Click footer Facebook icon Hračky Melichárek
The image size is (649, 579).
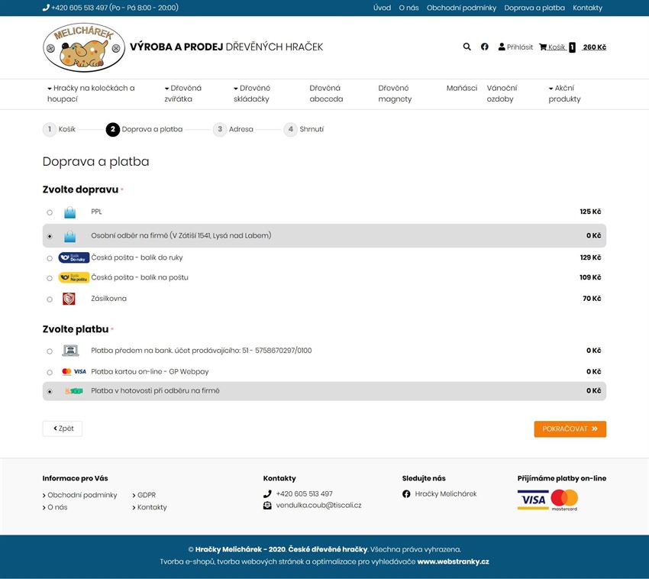click(406, 493)
